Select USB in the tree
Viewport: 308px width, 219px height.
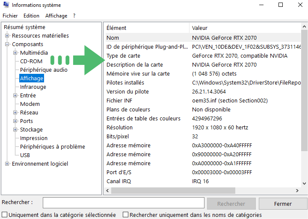tap(25, 155)
